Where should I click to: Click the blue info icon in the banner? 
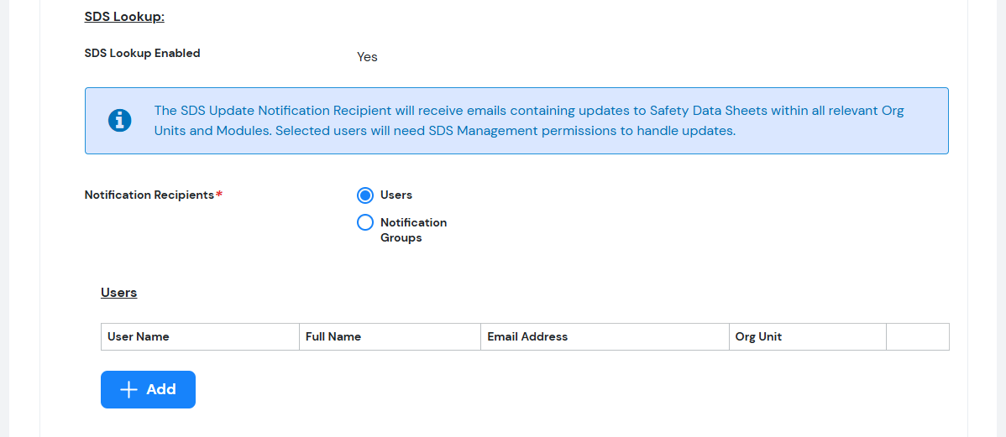(x=120, y=121)
